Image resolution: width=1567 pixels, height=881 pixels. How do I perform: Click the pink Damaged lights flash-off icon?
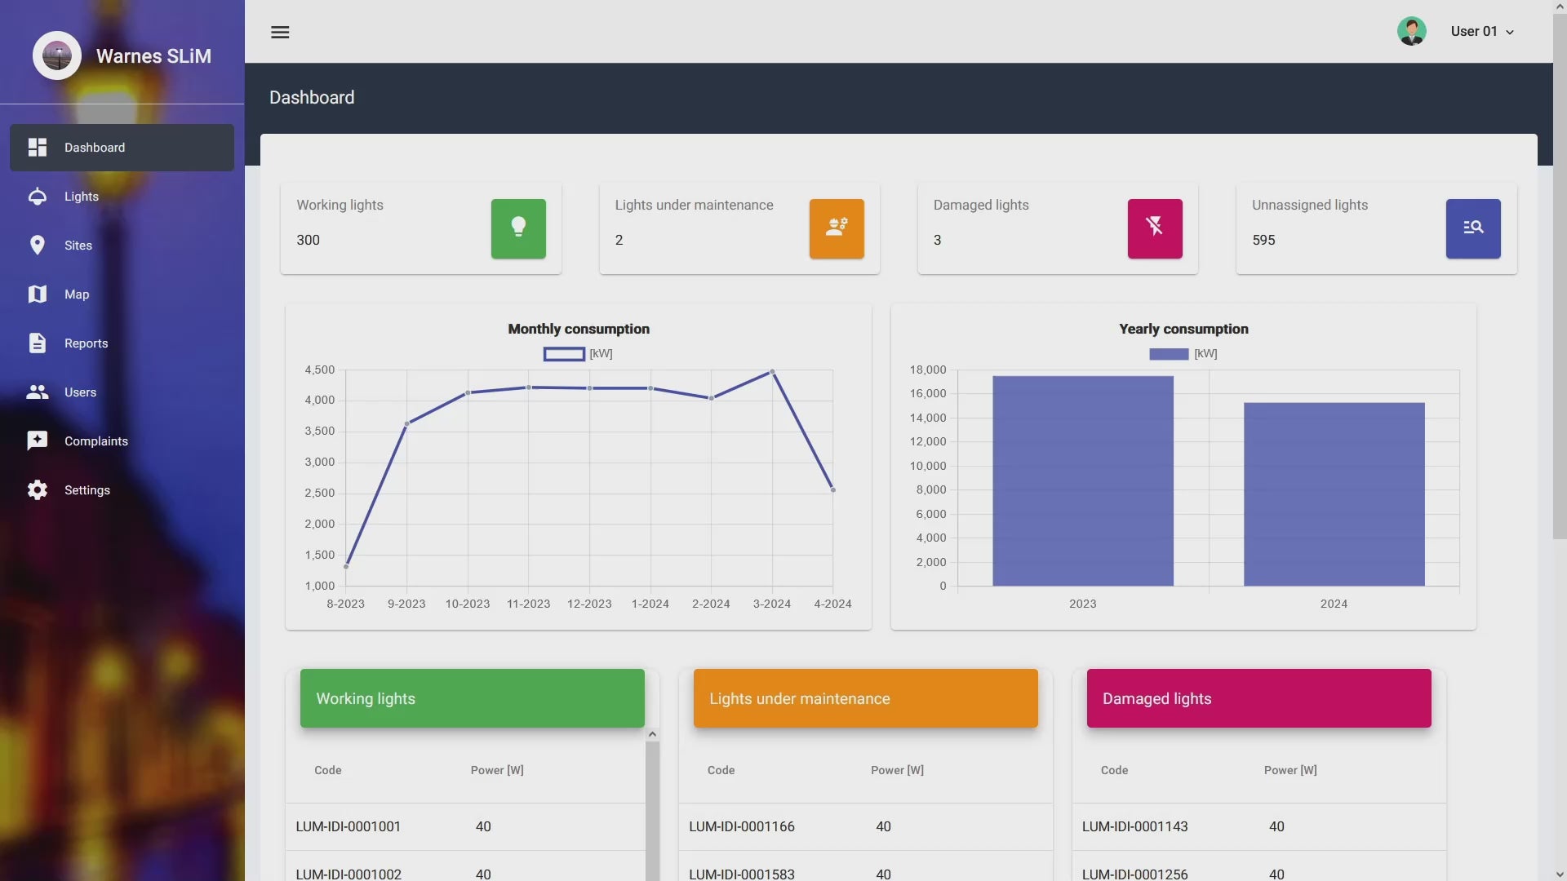tap(1155, 228)
